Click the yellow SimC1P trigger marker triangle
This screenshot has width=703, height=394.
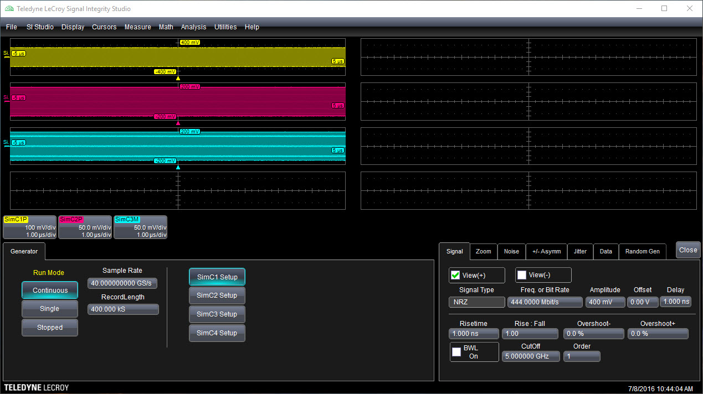(178, 78)
